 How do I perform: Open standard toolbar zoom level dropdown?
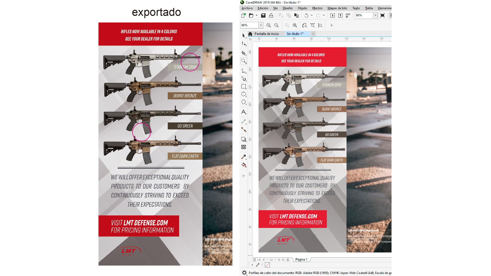tap(375, 16)
